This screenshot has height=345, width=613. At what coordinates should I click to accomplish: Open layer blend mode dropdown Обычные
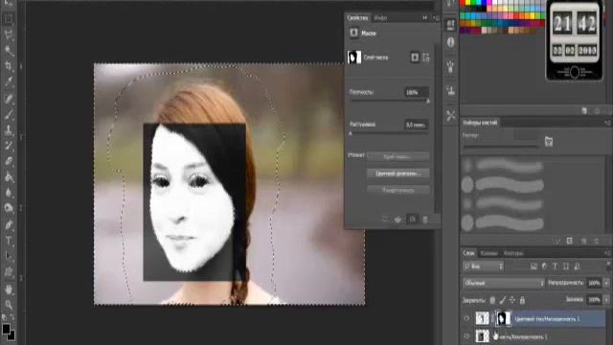click(x=503, y=283)
